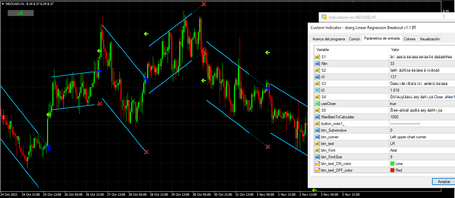Viewport: 455px width, 198px height.
Task: Click the btn_corner variable name
Action: coord(330,137)
